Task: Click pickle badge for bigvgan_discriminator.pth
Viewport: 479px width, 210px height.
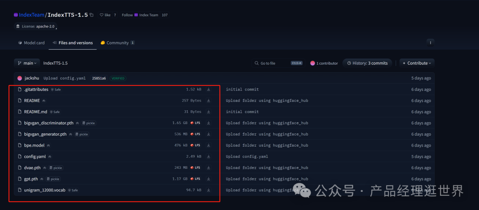Action: point(89,123)
